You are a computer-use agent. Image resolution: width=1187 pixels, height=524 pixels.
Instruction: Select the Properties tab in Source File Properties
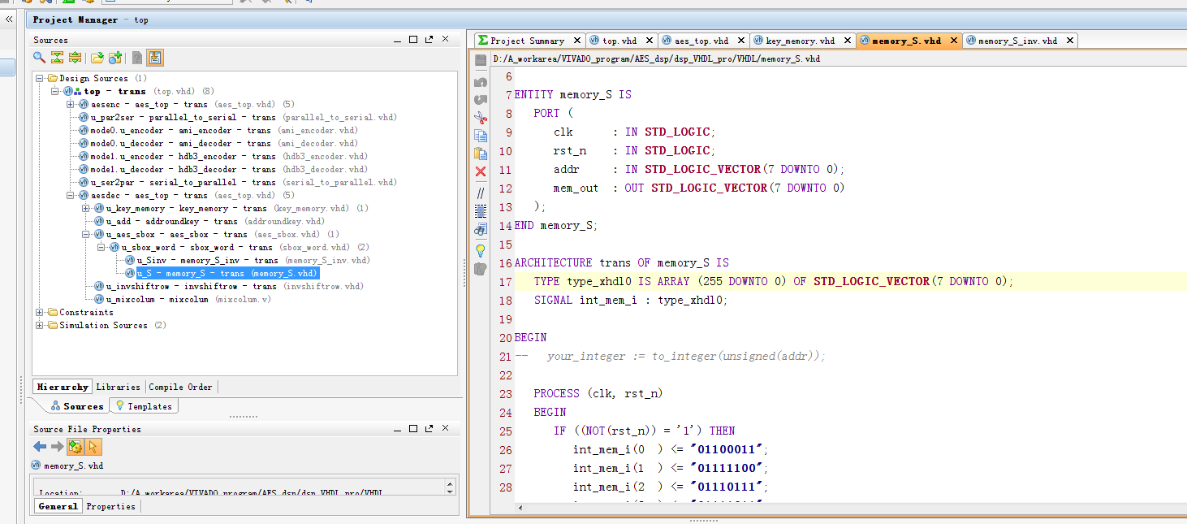point(110,506)
